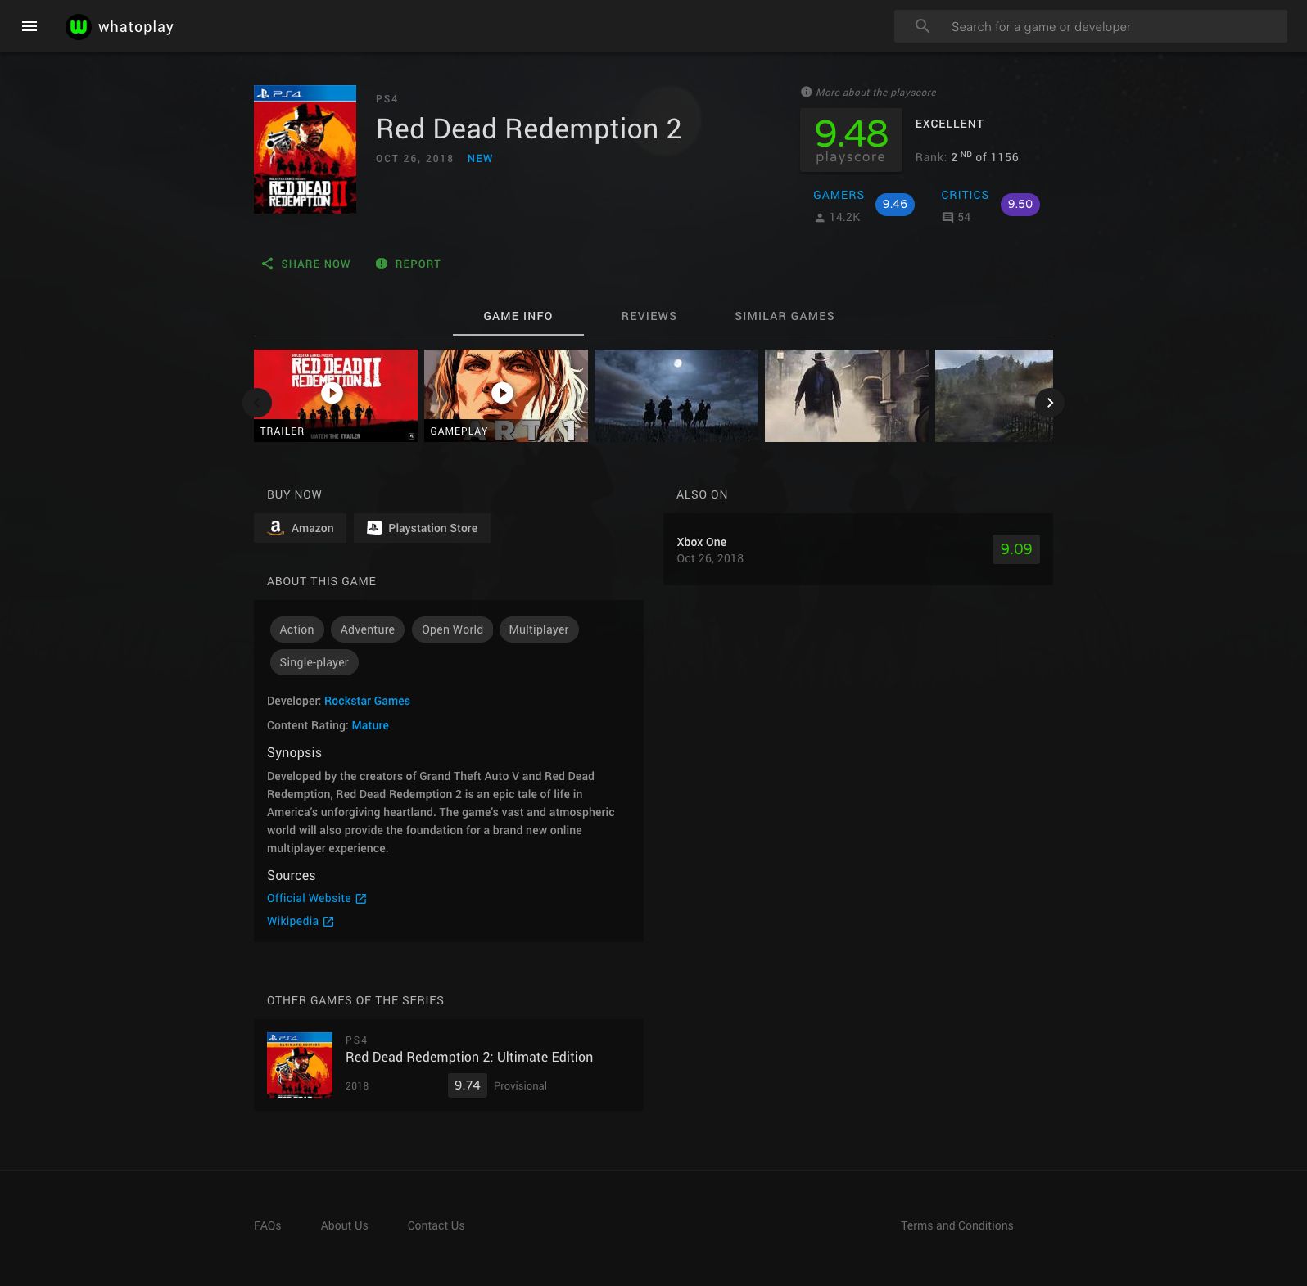
Task: Click the report exclamation icon
Action: tap(381, 264)
